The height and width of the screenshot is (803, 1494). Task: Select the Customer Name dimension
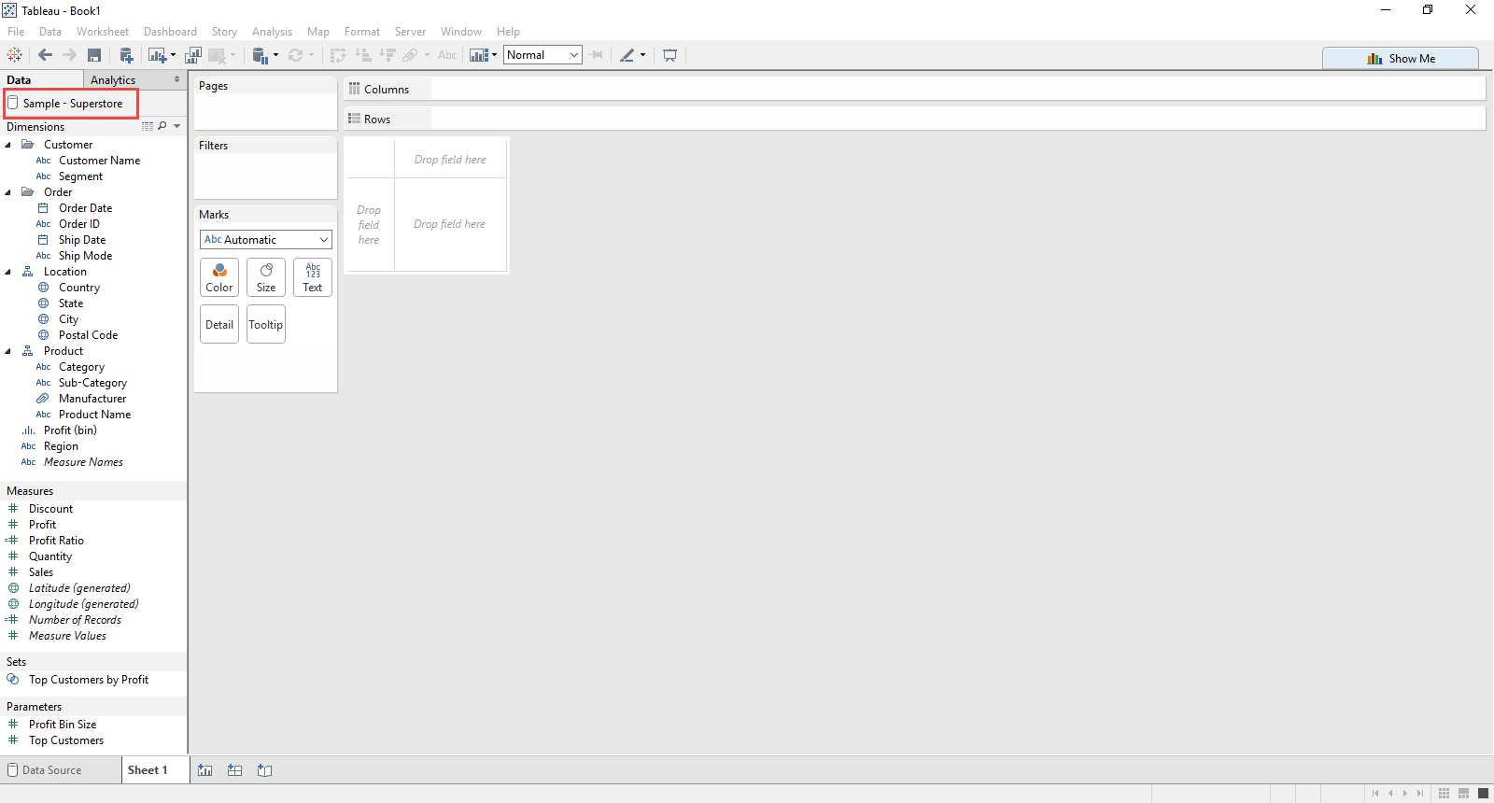(x=99, y=161)
